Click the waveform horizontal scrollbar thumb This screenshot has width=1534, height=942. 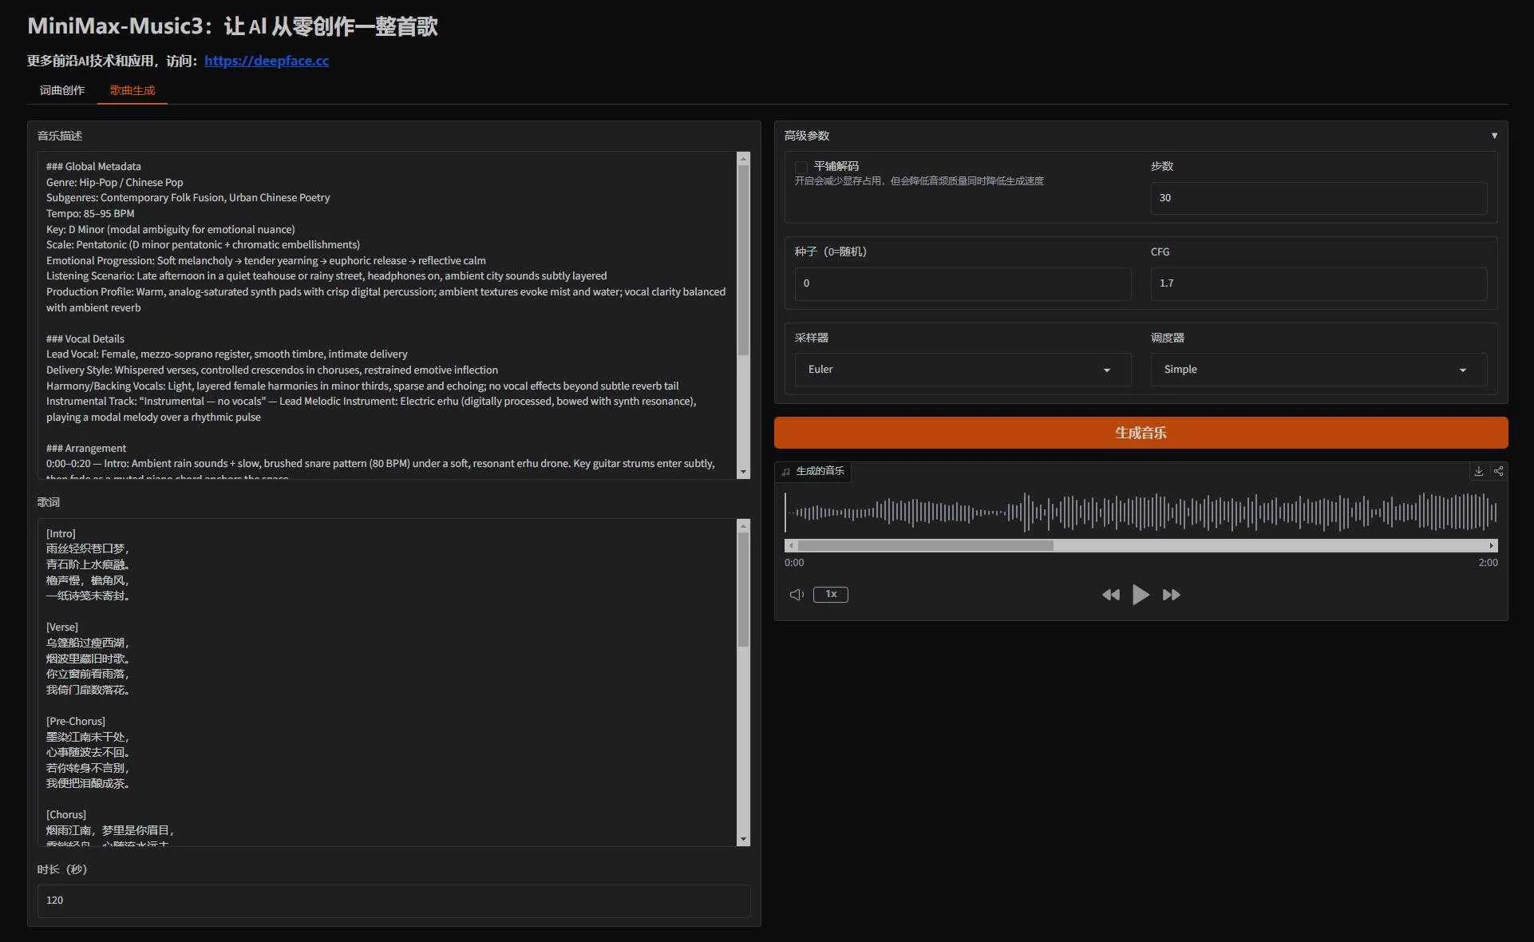pos(925,546)
